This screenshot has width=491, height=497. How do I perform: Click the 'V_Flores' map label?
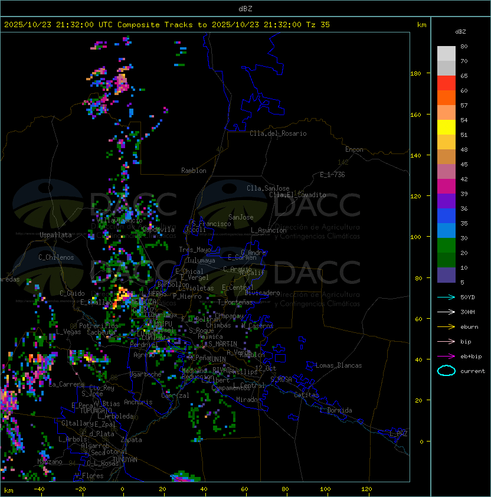(89, 476)
